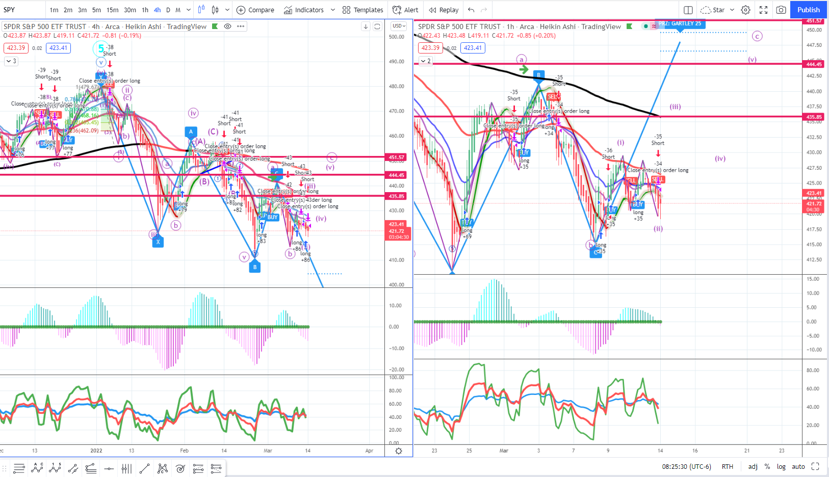Select the horizontal line tool in bottom bar
Image resolution: width=829 pixels, height=477 pixels.
[109, 468]
